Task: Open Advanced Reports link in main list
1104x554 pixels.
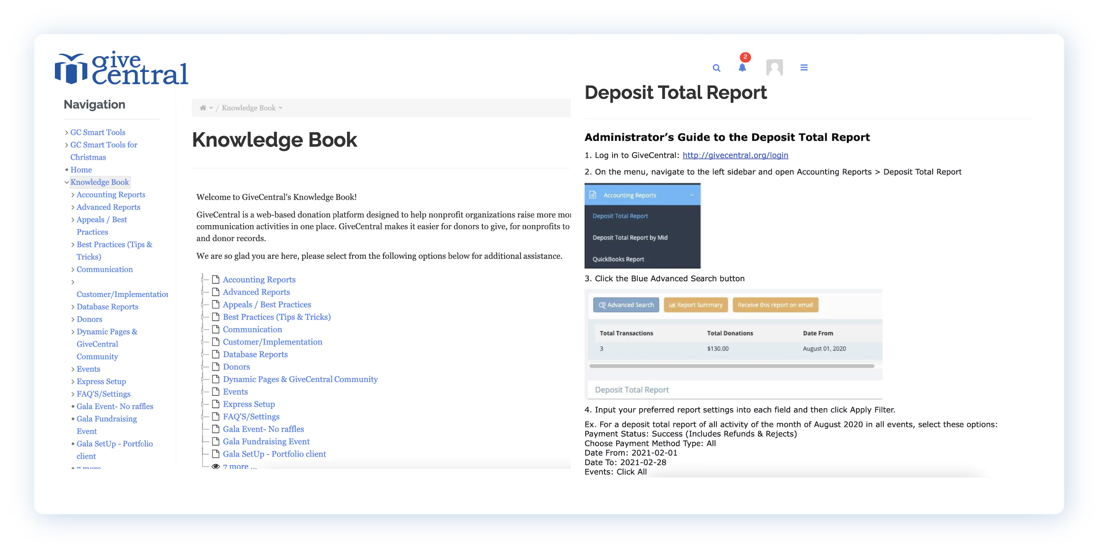Action: click(256, 292)
